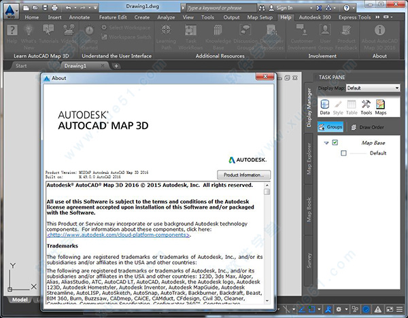Open the cloud-platform-components link

tap(118, 235)
